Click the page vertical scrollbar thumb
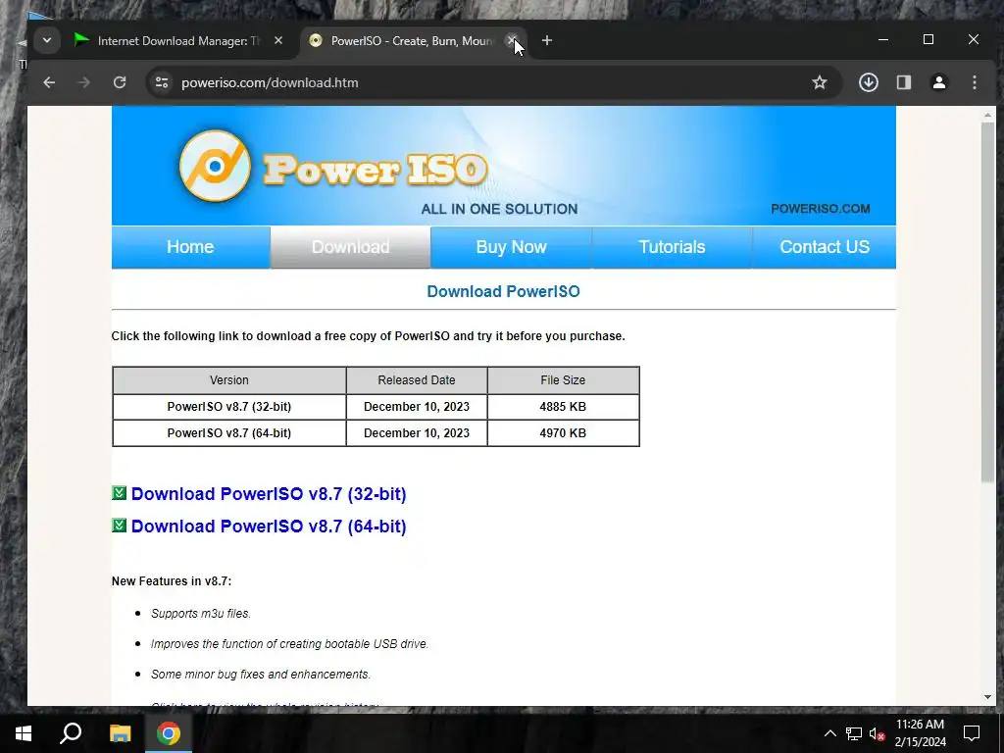The width and height of the screenshot is (1004, 753). [987, 302]
